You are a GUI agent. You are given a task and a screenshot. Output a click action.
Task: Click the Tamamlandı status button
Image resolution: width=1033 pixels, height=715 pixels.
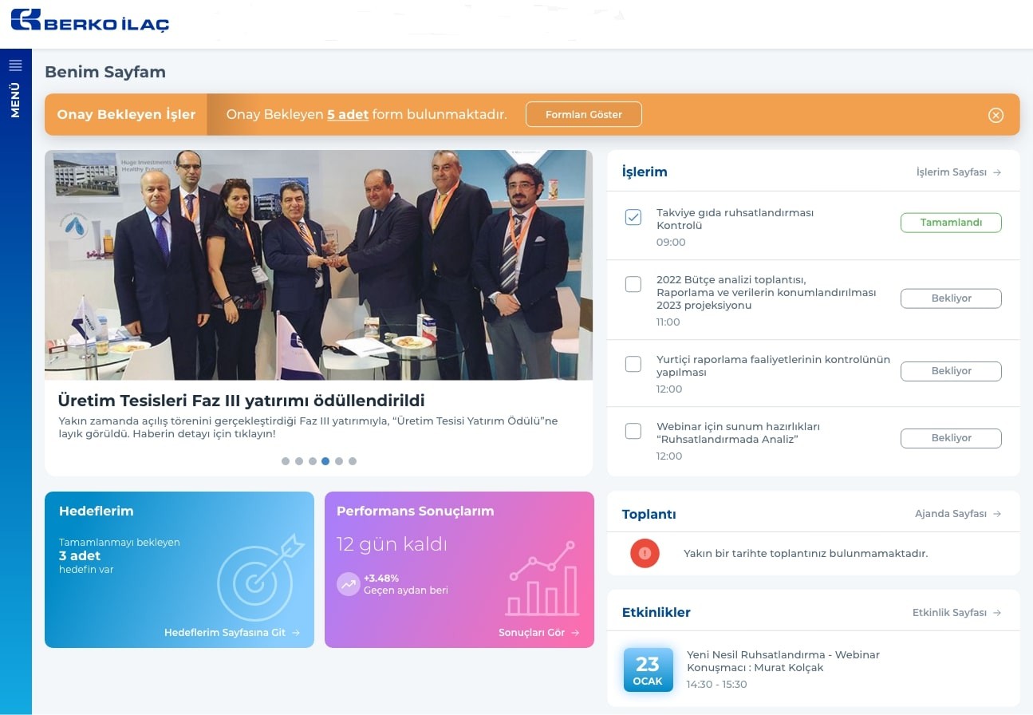pos(951,223)
